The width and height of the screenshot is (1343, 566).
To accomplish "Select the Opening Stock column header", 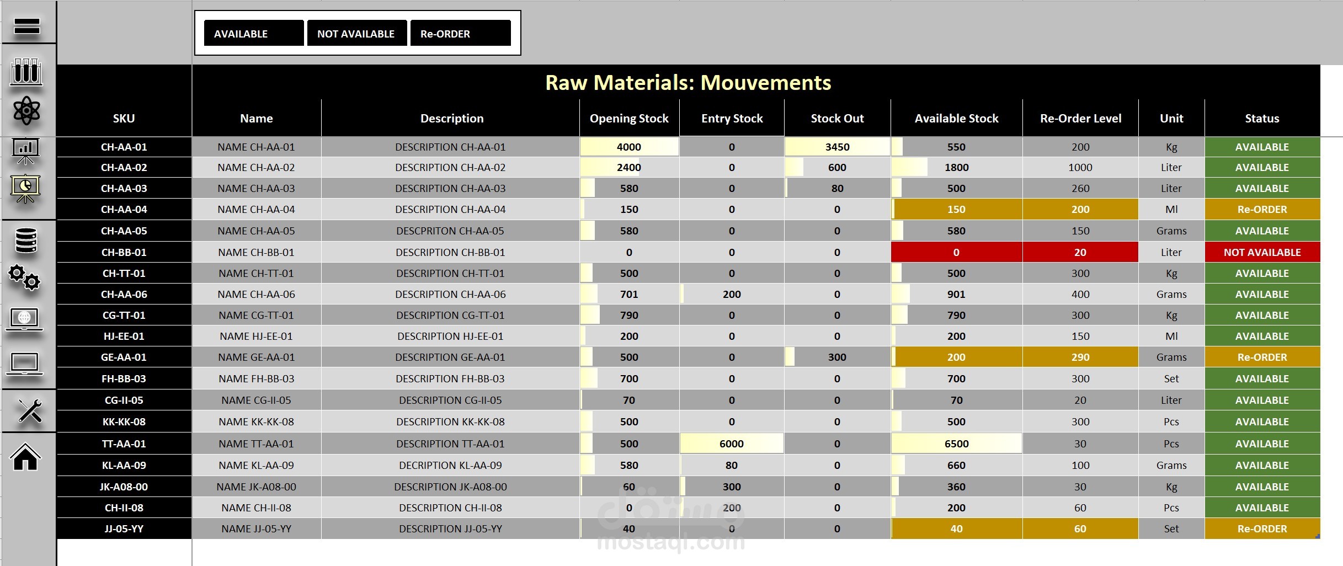I will (x=630, y=118).
